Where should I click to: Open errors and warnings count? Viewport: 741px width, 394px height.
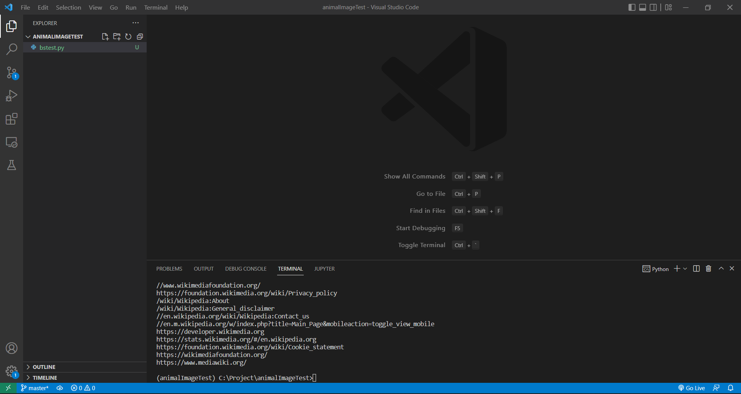coord(83,388)
